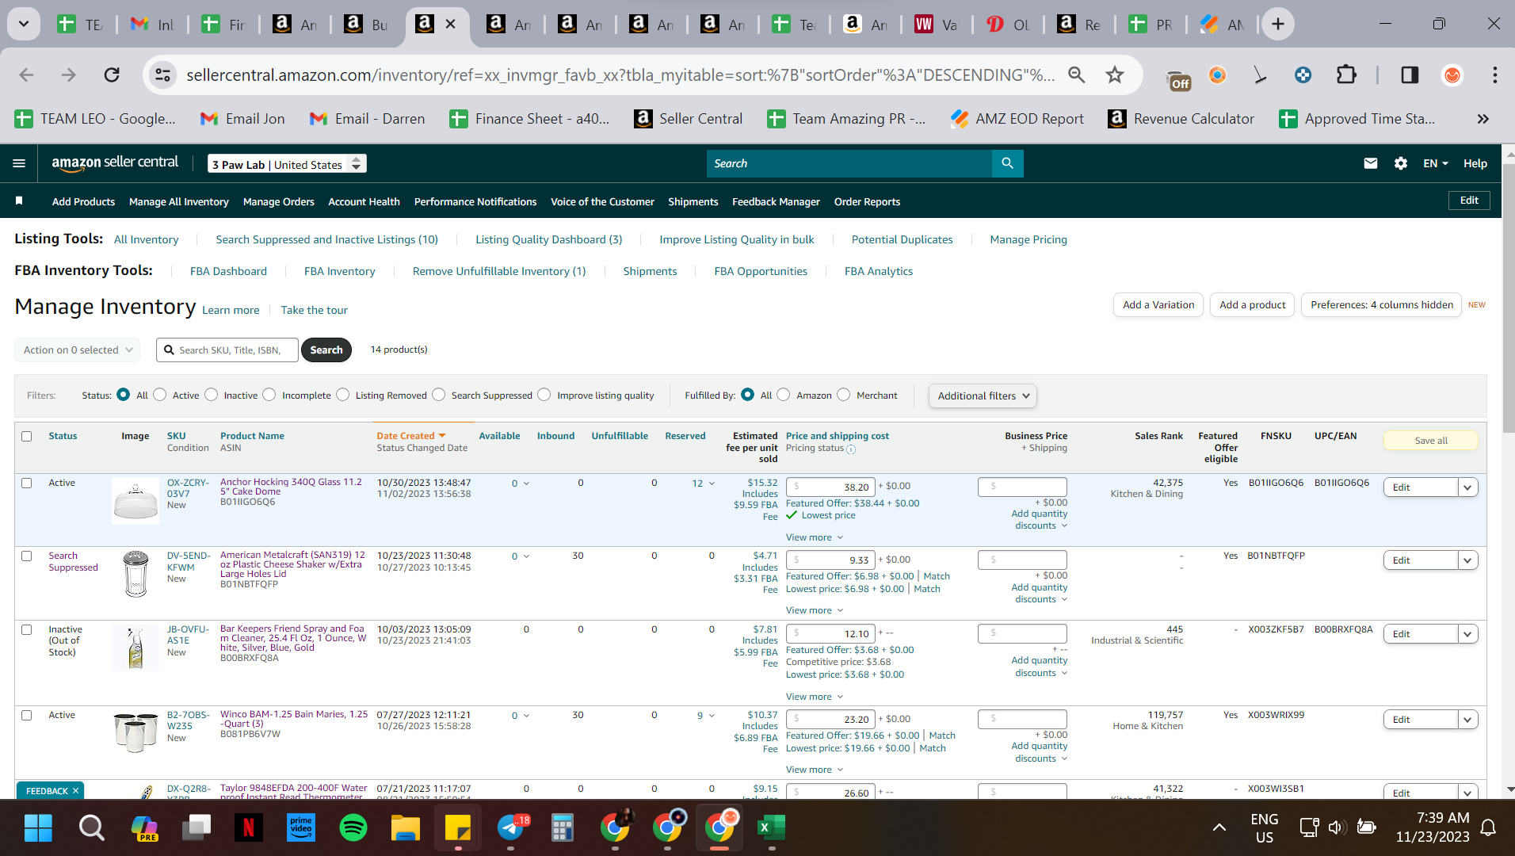Open the settings gear icon
This screenshot has height=856, width=1515.
tap(1401, 163)
